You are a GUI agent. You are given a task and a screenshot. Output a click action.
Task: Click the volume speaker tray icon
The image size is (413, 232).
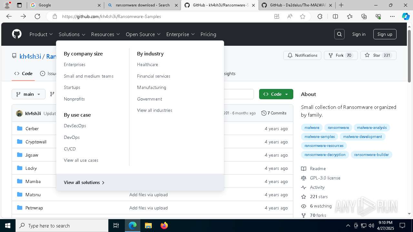[371, 226]
